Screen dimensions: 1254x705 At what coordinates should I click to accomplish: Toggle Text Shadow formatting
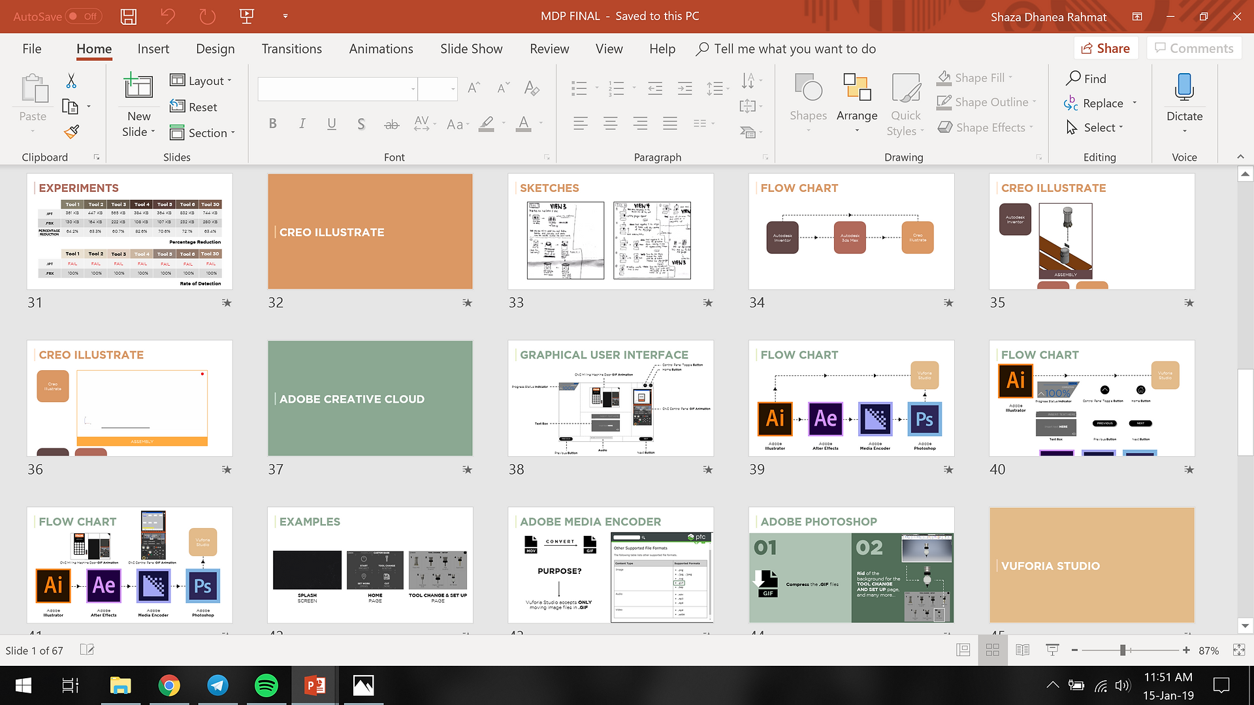[x=361, y=123]
